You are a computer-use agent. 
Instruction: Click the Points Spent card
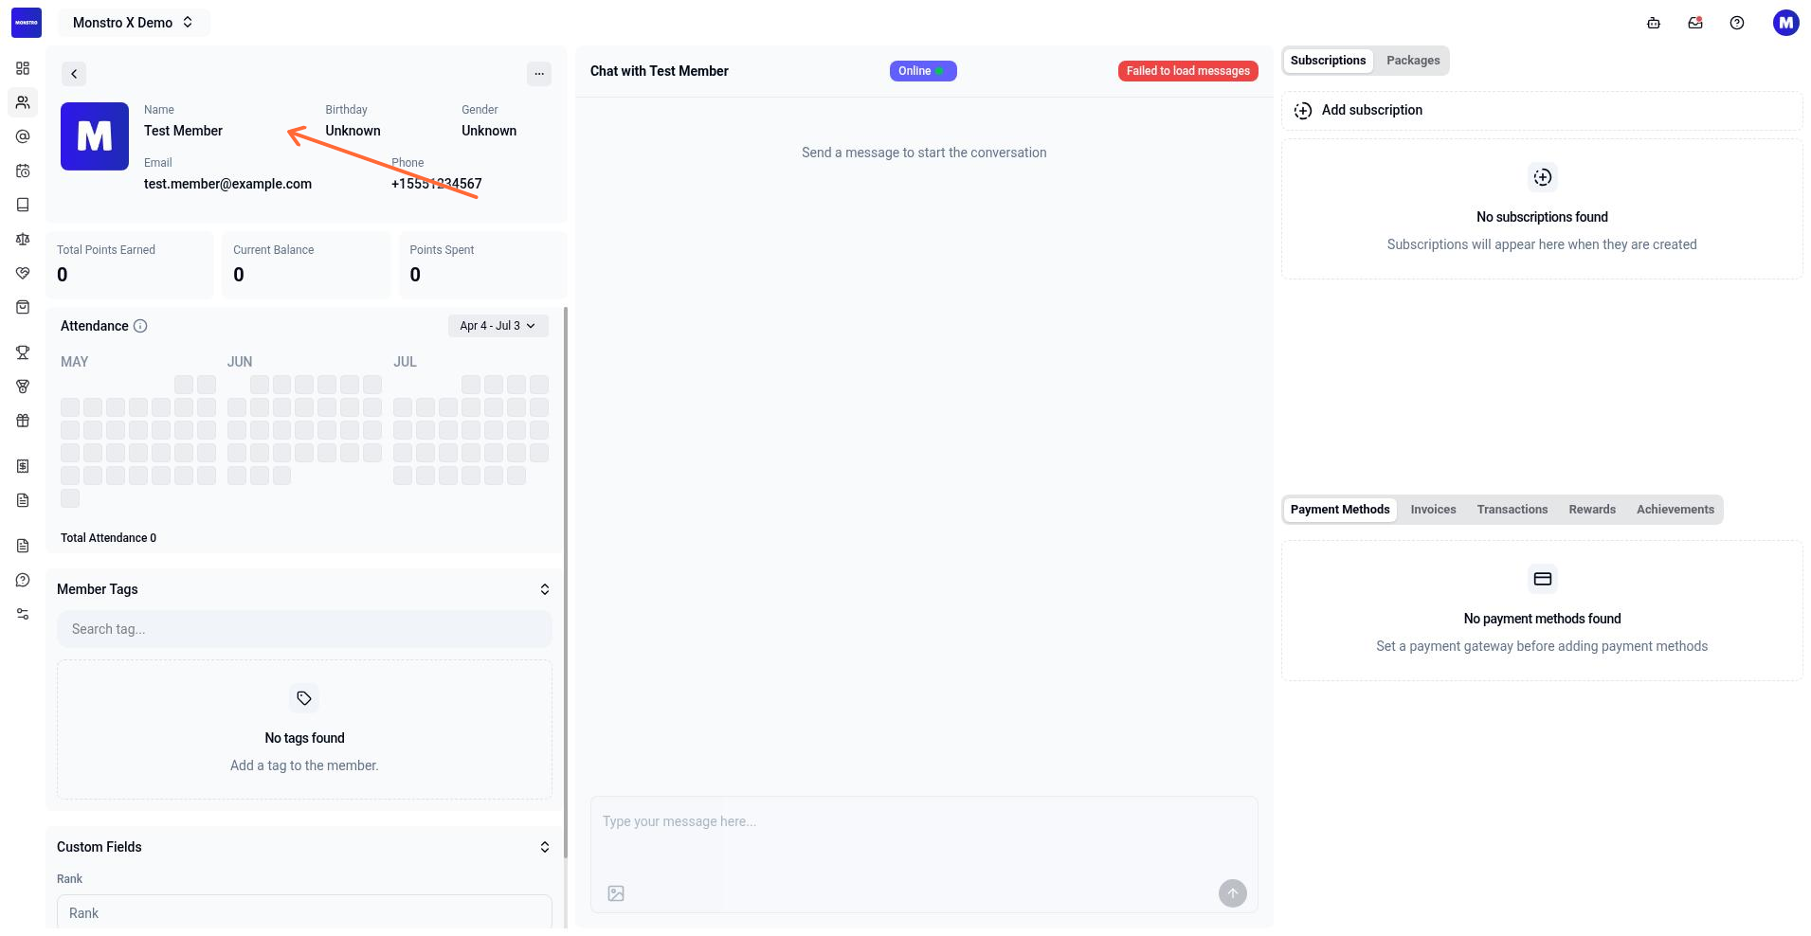482,265
